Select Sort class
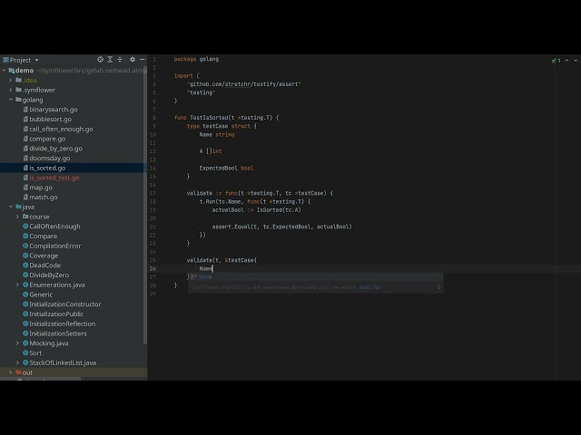The image size is (581, 435). [35, 353]
